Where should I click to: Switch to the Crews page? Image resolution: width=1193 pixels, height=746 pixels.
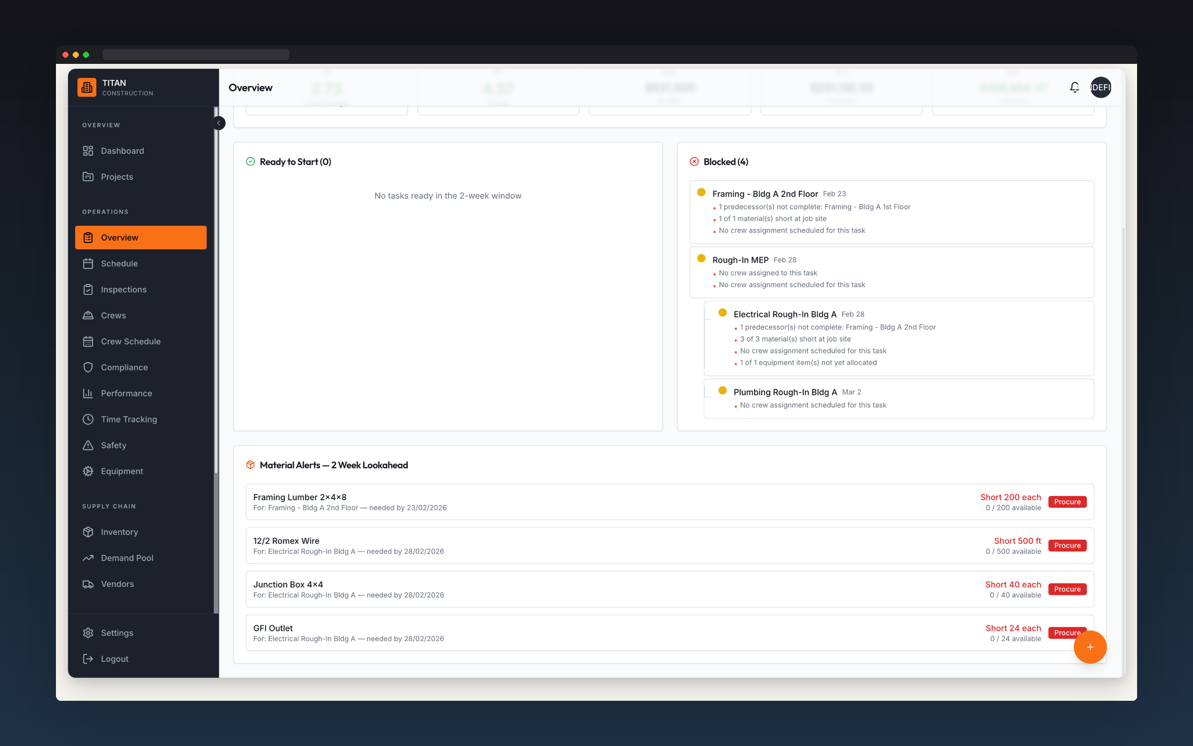(x=140, y=315)
